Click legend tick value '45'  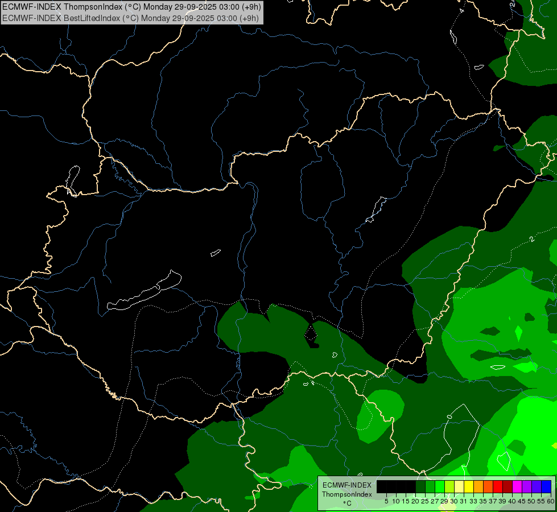(522, 501)
